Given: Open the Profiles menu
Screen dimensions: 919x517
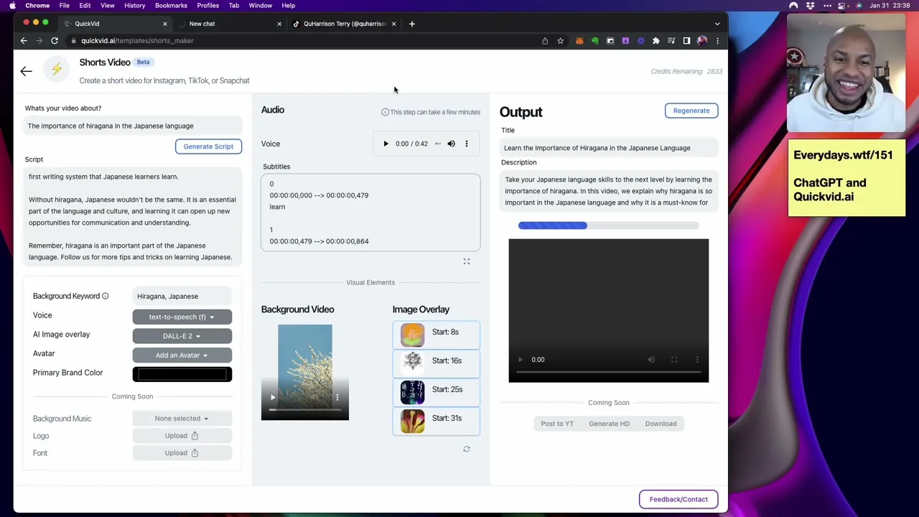Looking at the screenshot, I should pyautogui.click(x=207, y=5).
